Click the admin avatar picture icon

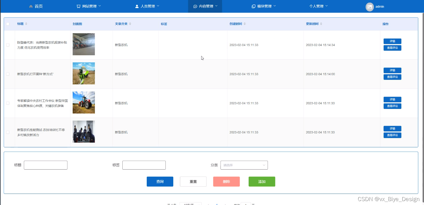pyautogui.click(x=370, y=7)
